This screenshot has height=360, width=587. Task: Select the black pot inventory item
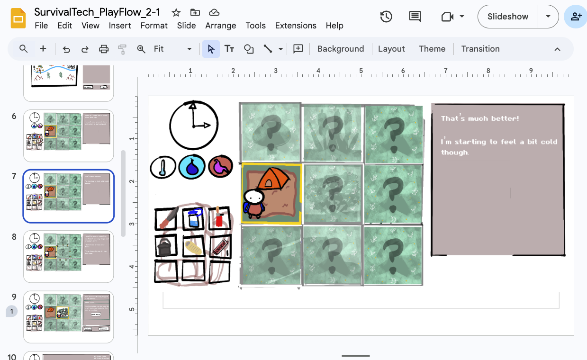(x=165, y=246)
